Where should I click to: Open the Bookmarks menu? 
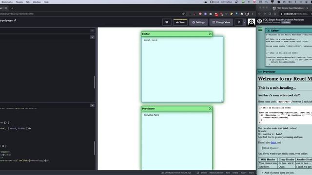click(x=7, y=2)
